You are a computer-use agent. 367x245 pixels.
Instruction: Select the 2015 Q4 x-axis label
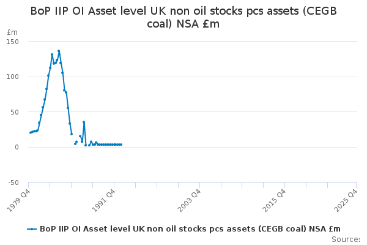[x=275, y=199]
